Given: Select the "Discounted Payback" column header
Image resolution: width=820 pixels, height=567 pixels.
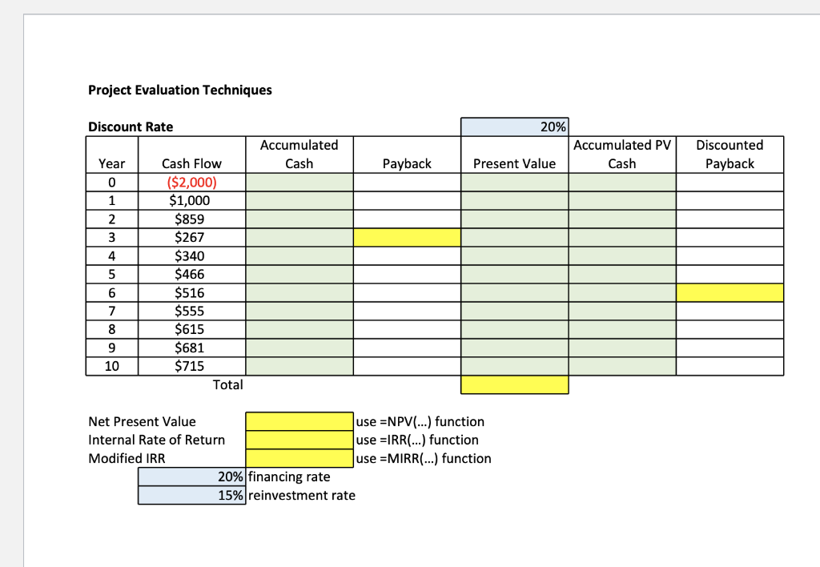Looking at the screenshot, I should tap(730, 155).
